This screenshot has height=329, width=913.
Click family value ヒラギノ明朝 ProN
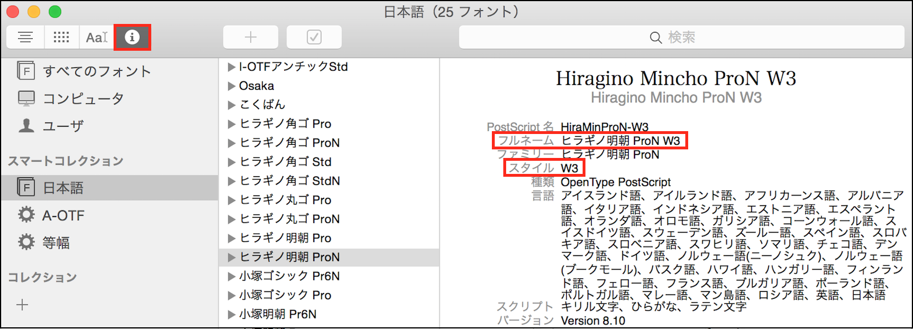pos(610,155)
